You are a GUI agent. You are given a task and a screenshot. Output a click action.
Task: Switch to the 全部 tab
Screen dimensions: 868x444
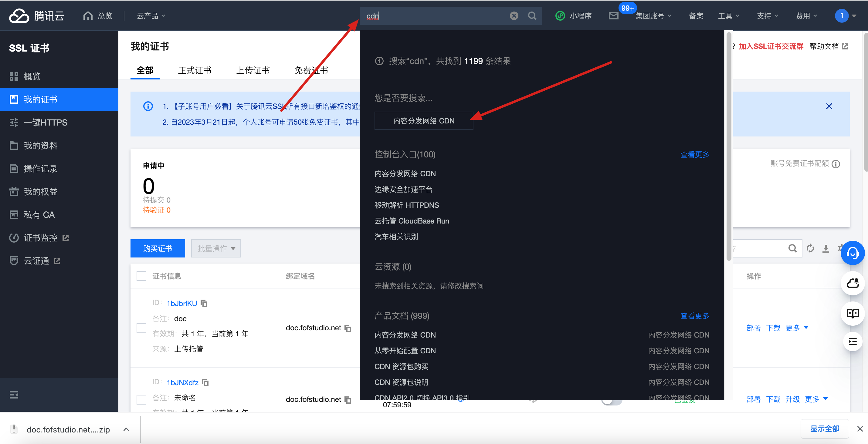pos(145,70)
